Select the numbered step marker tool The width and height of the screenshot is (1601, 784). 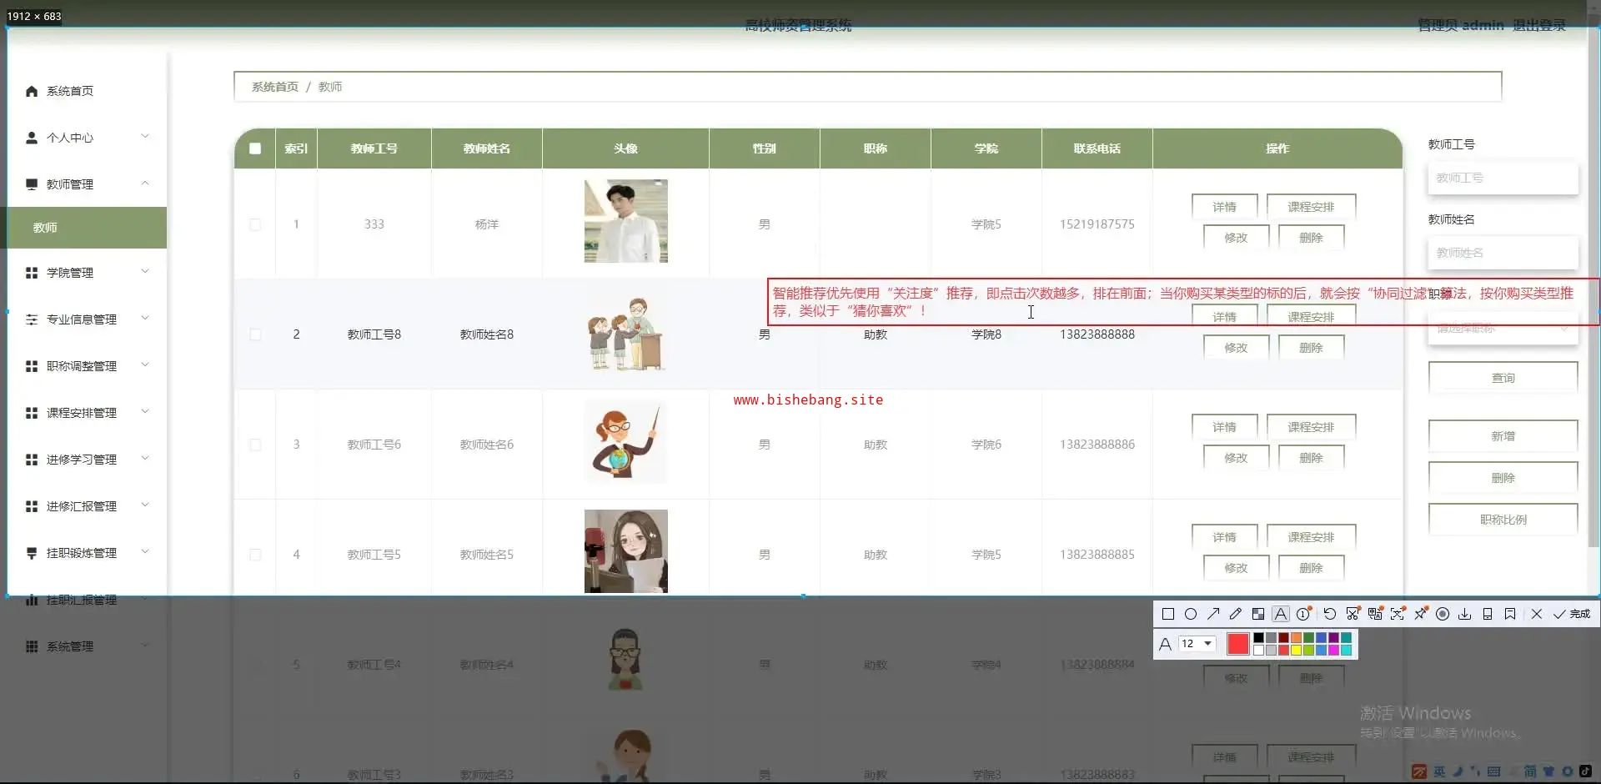click(1304, 614)
